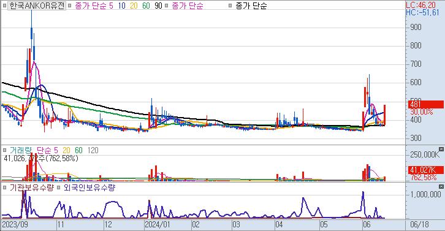Click the pink 종가 단순 indicator label
The height and width of the screenshot is (231, 445).
(x=188, y=6)
